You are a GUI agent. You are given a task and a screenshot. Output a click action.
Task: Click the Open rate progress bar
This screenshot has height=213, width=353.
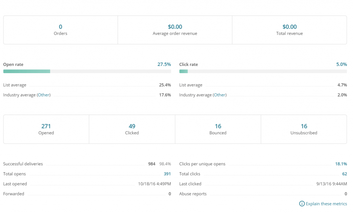(87, 71)
